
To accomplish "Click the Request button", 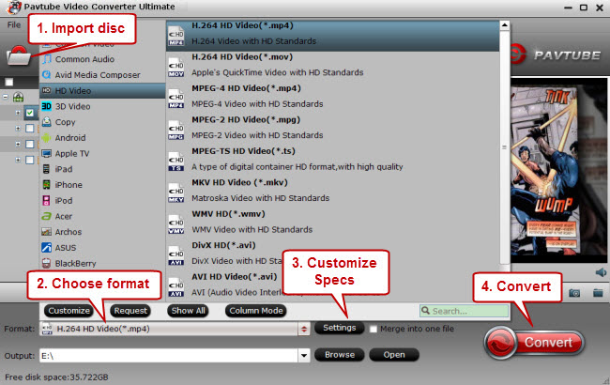I will [130, 311].
